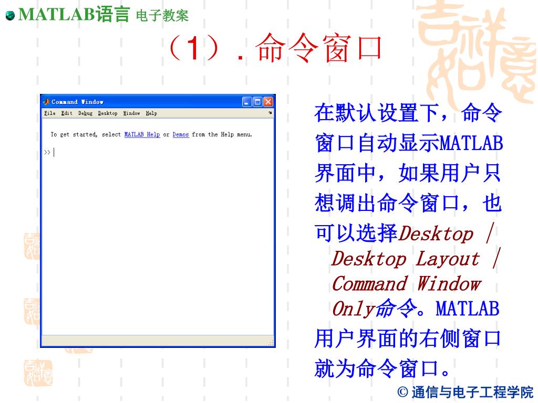Click the MATLAB logo icon in title bar
This screenshot has height=403, width=538.
(x=46, y=101)
